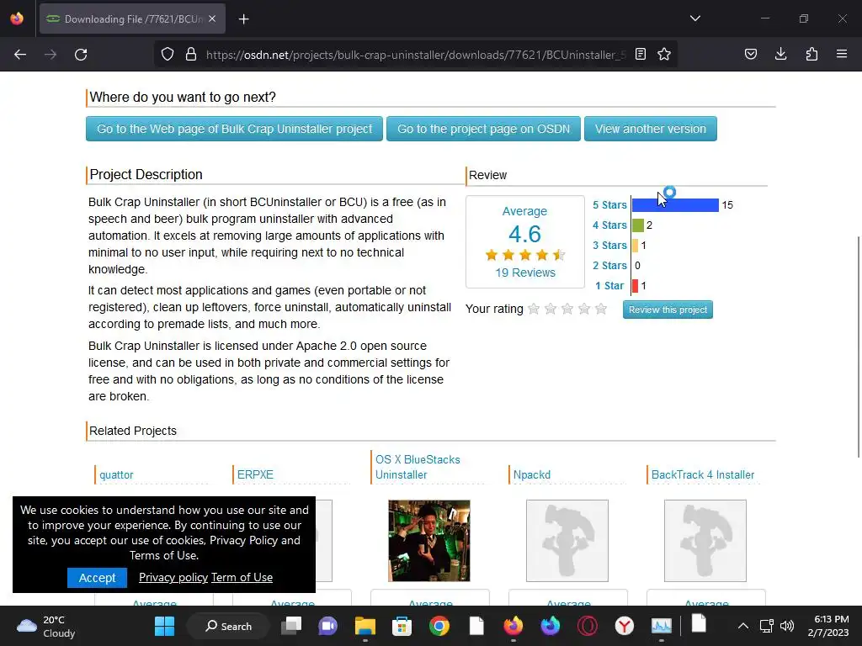
Task: Open the Privacy policy link
Action: point(173,577)
